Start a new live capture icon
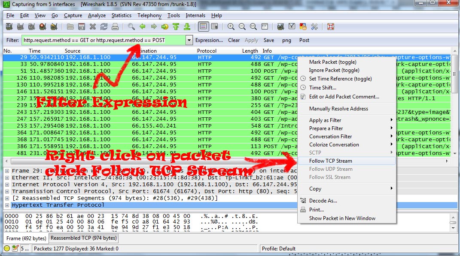This screenshot has height=256, width=460. point(31,27)
